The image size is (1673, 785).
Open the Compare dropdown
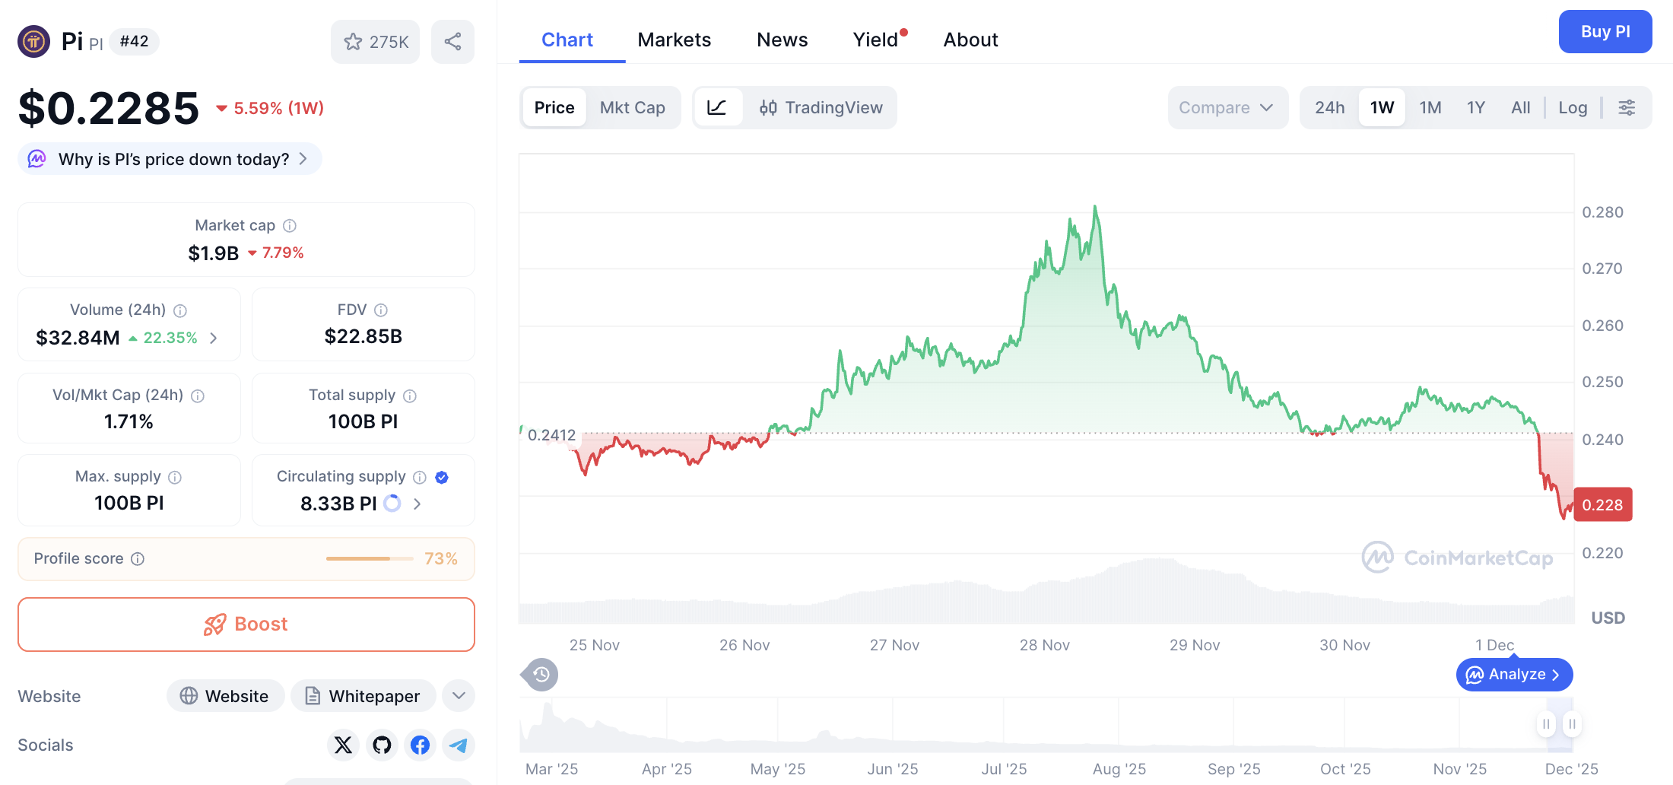pos(1227,107)
